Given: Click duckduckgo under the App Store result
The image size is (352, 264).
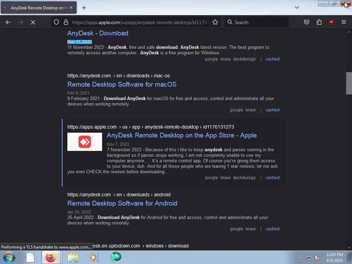Looking at the screenshot, I should point(244,178).
